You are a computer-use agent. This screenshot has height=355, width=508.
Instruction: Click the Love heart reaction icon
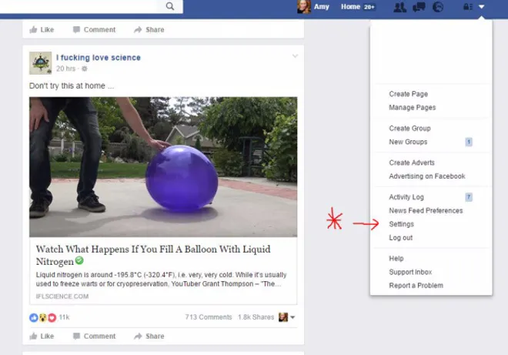(x=52, y=318)
